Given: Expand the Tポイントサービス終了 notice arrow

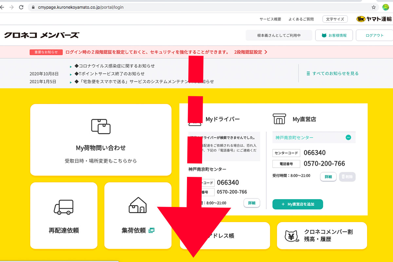Looking at the screenshot, I should pyautogui.click(x=71, y=74).
